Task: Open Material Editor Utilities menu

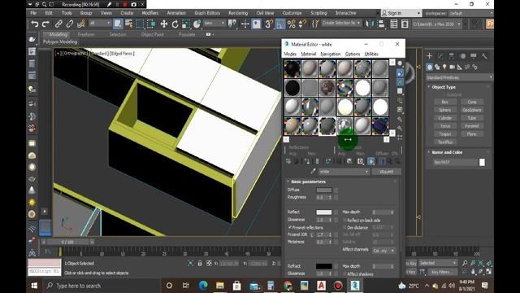Action: pyautogui.click(x=371, y=54)
